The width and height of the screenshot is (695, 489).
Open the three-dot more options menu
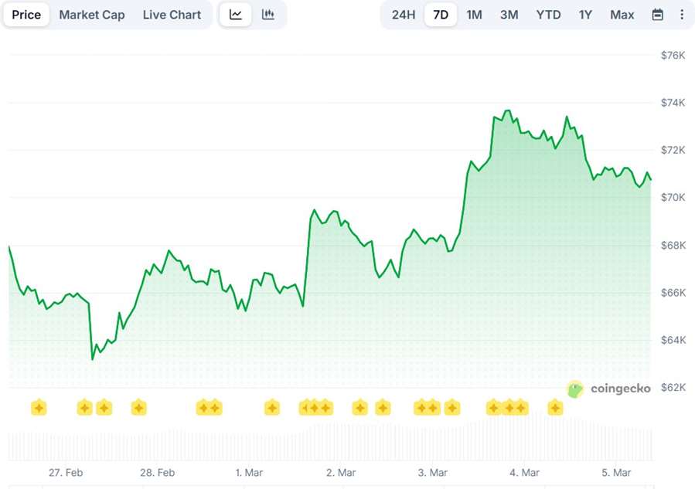pos(681,15)
